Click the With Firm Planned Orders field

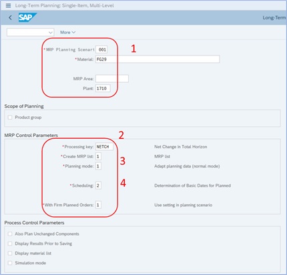[x=98, y=205]
